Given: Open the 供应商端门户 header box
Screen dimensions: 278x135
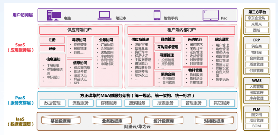Looking at the screenshot, I should click(79, 30).
